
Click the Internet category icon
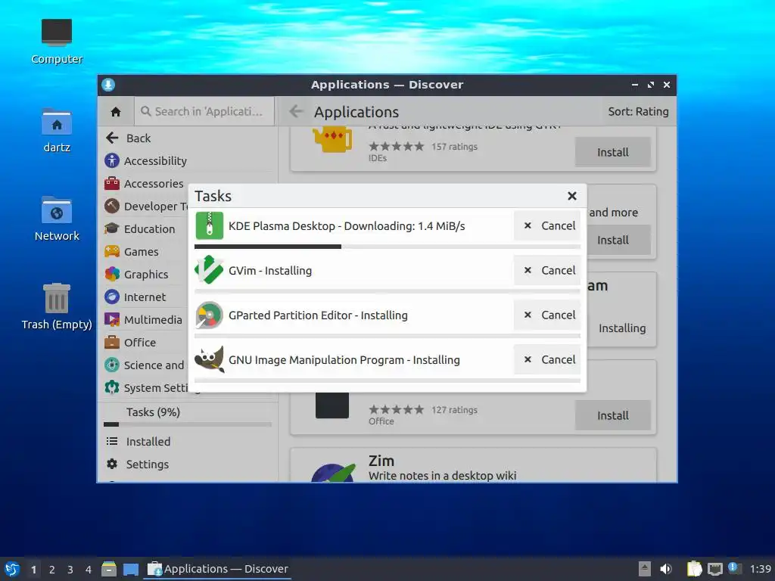coord(112,297)
